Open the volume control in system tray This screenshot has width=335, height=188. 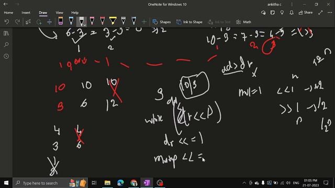click(x=288, y=183)
